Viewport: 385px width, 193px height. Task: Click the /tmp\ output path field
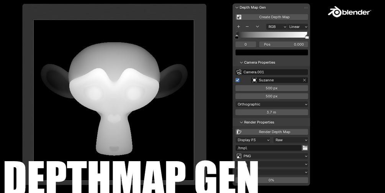(269, 148)
